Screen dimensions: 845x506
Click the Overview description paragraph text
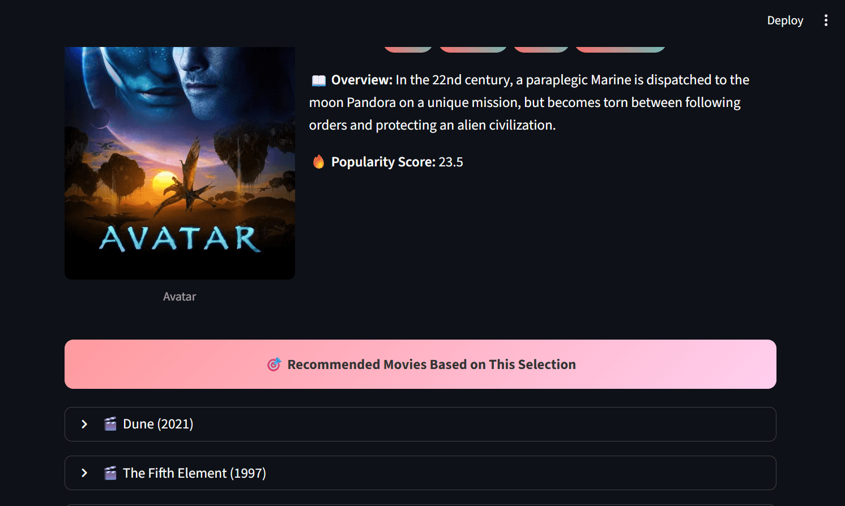[x=530, y=102]
